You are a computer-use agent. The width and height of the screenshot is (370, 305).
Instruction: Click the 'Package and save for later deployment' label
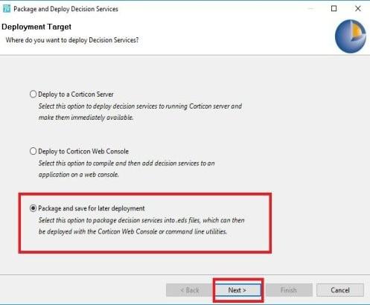[92, 208]
